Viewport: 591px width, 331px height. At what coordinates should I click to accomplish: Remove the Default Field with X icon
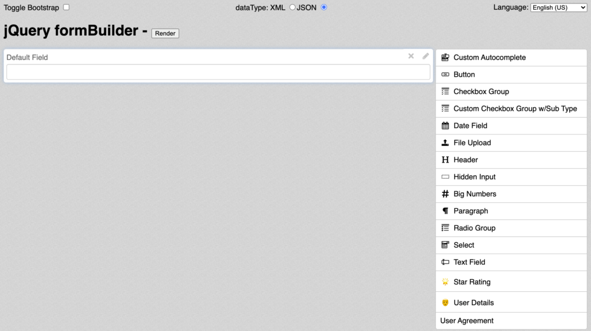[x=411, y=56]
